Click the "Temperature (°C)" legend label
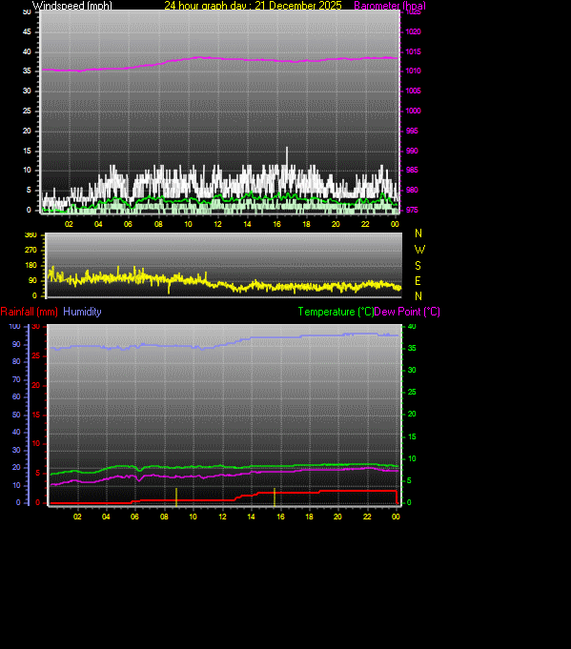 click(336, 312)
